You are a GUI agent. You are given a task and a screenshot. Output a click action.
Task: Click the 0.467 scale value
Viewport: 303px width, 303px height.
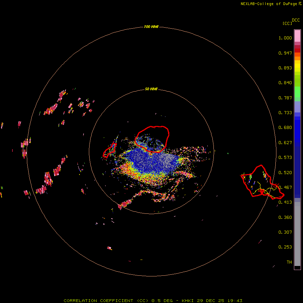(285, 188)
